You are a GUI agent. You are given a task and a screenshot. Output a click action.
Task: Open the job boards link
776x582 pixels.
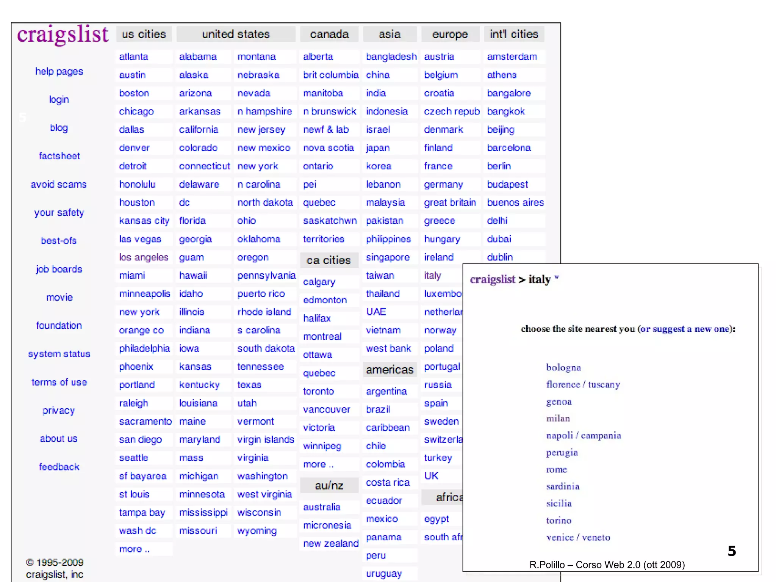click(59, 269)
